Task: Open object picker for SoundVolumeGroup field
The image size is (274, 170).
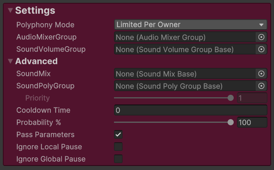Action: point(261,49)
